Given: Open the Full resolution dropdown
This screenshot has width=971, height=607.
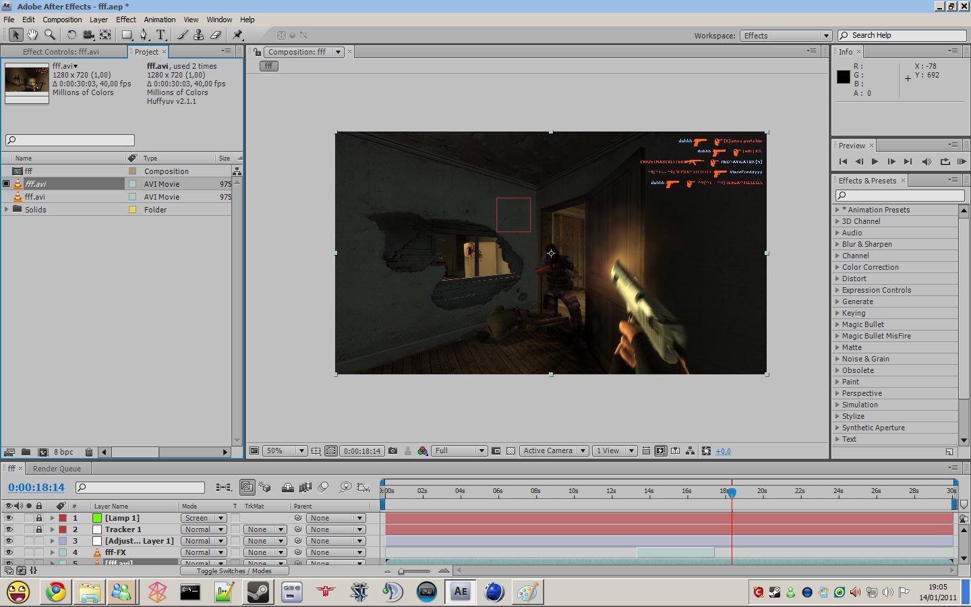Looking at the screenshot, I should coord(460,451).
